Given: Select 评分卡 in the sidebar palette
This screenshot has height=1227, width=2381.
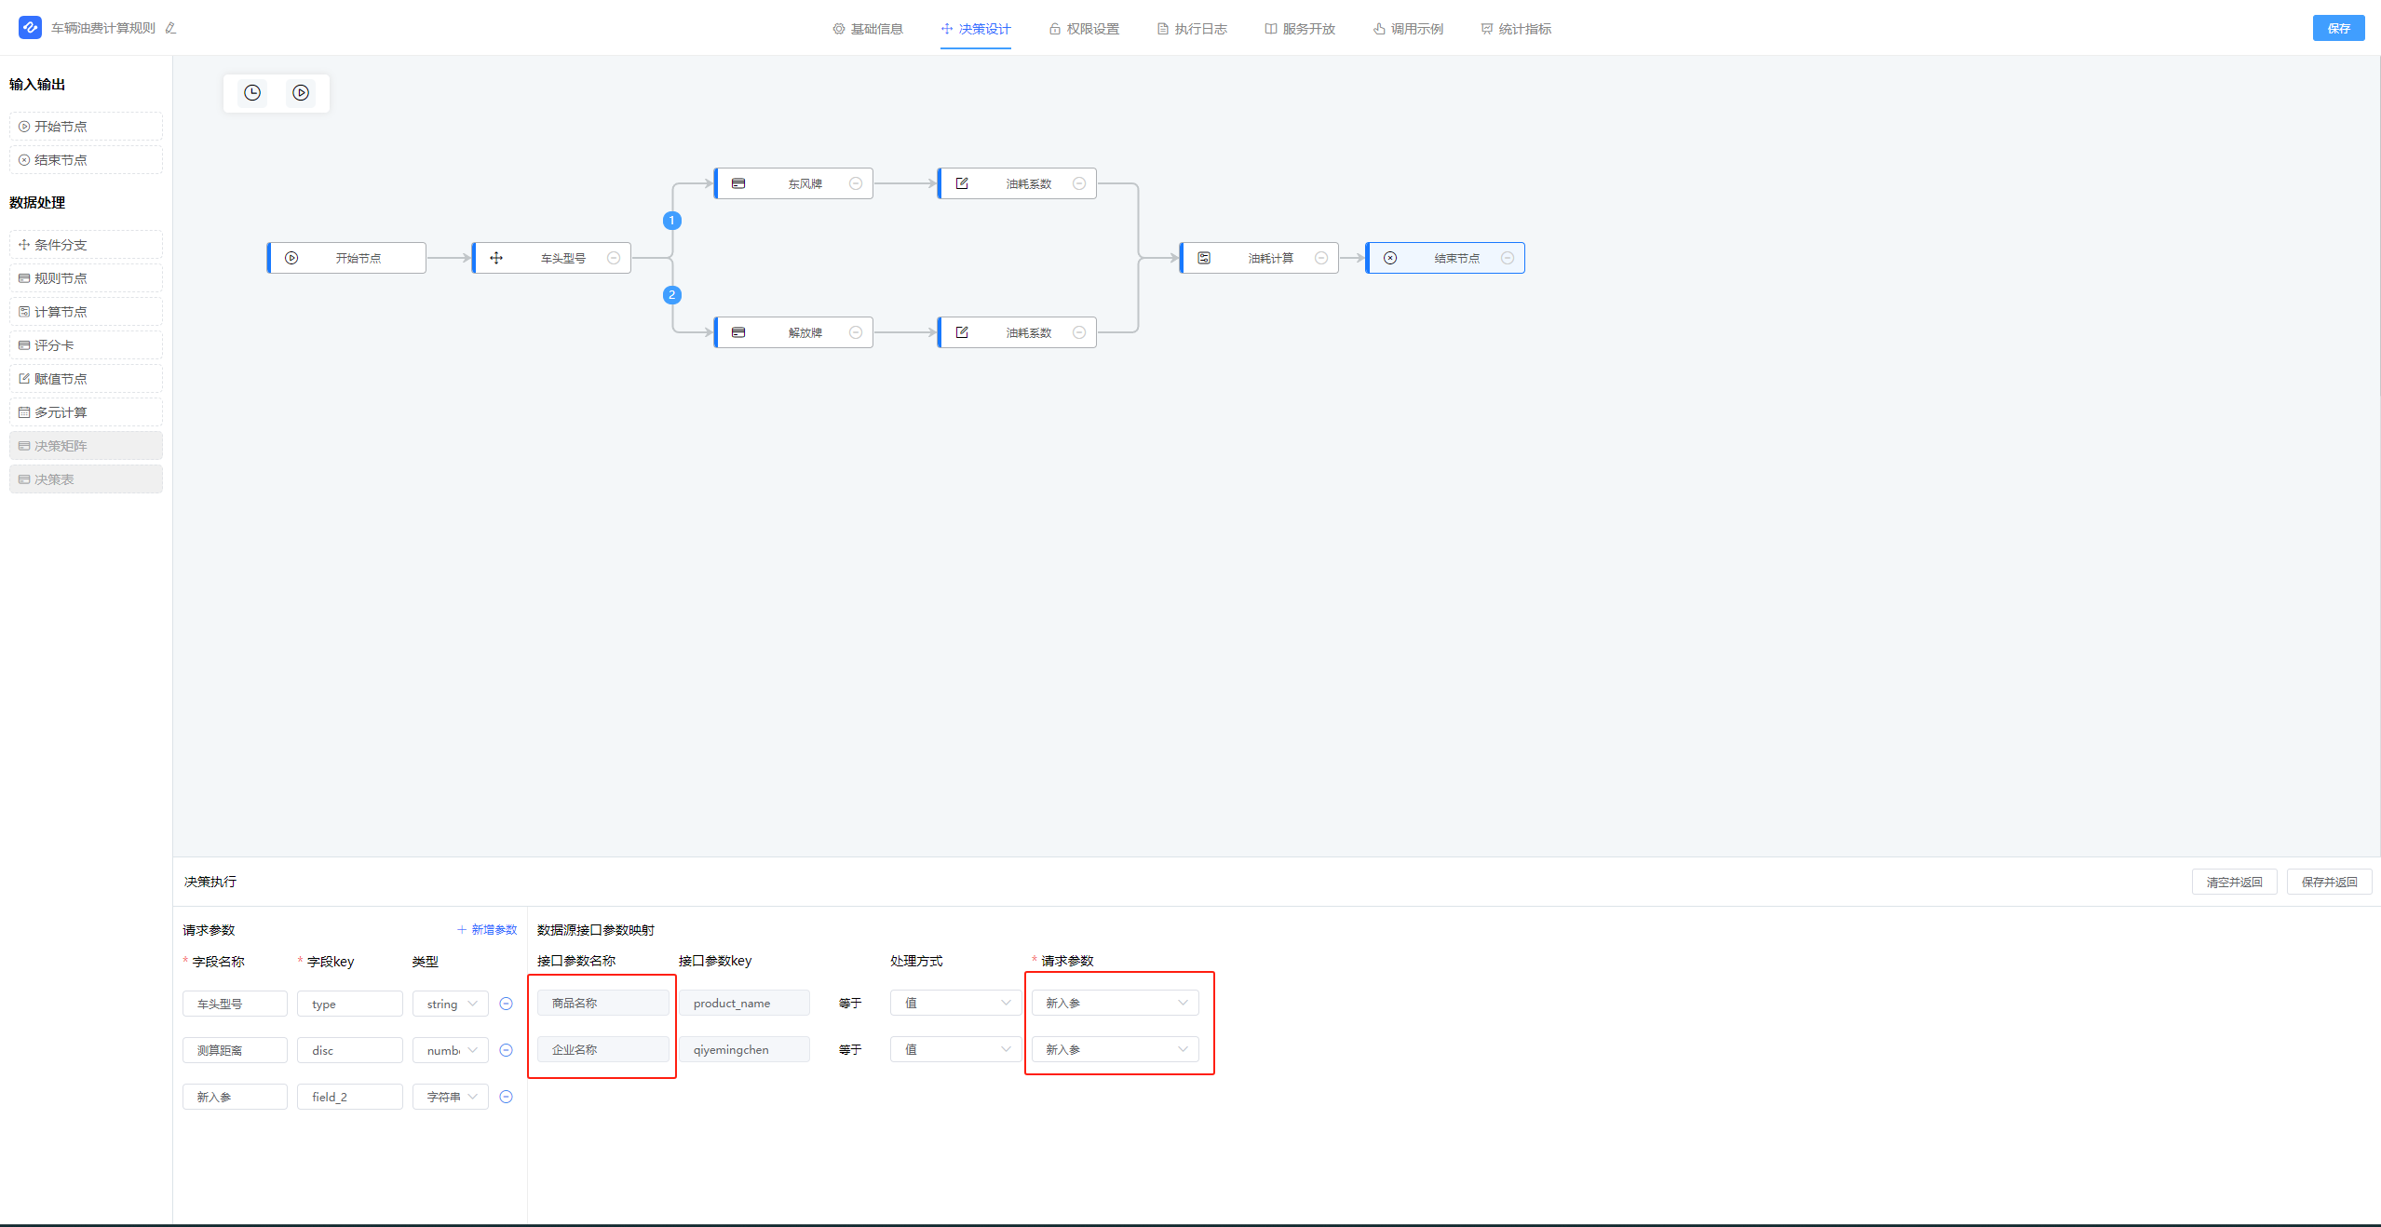Looking at the screenshot, I should 86,345.
